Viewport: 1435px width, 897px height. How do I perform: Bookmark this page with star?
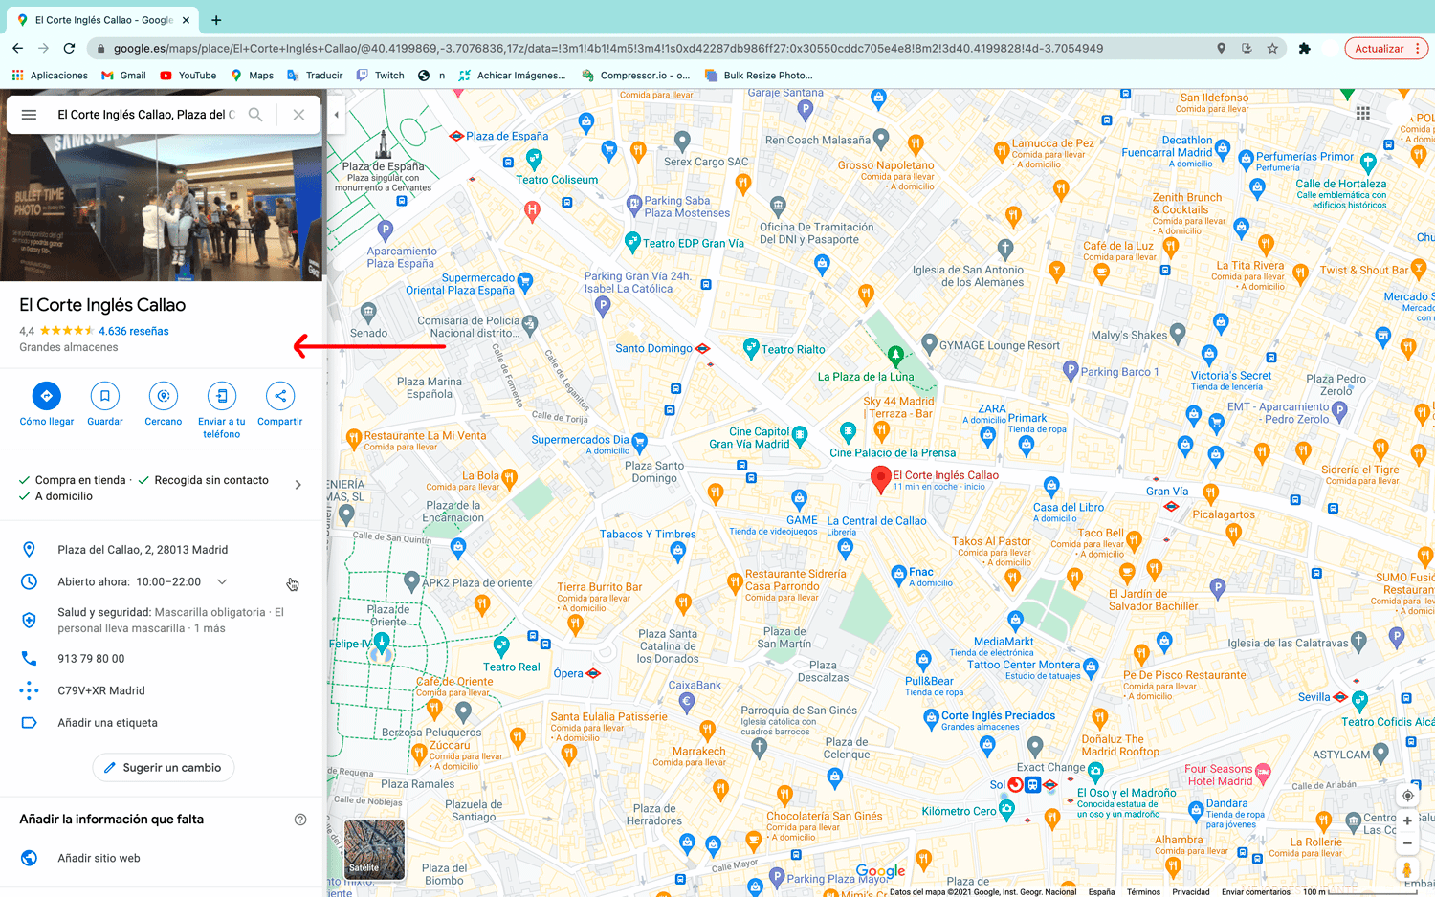[1272, 49]
